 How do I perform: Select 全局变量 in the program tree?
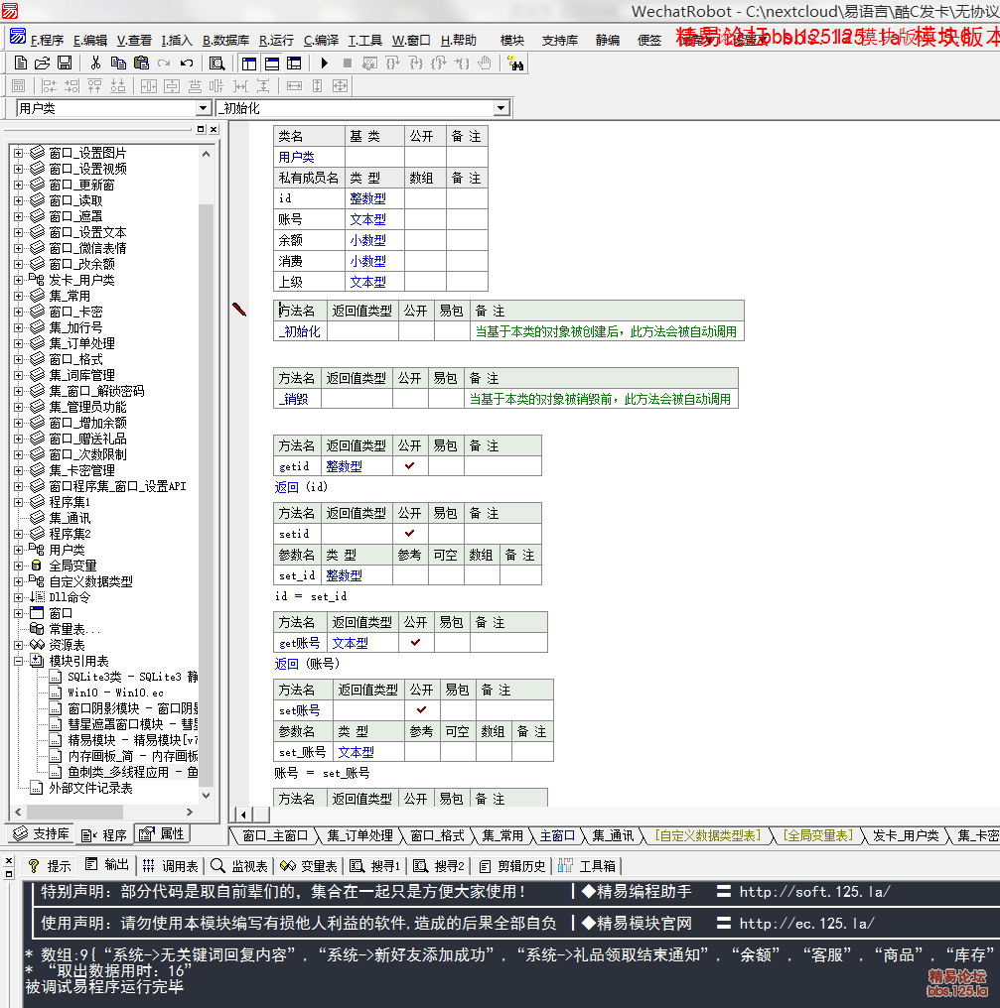click(x=72, y=566)
